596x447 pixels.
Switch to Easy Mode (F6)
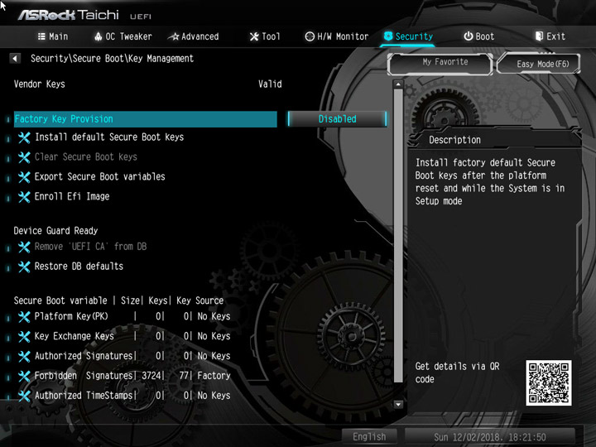539,64
